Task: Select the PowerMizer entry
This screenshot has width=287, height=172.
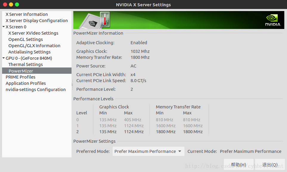Action: tap(37, 71)
